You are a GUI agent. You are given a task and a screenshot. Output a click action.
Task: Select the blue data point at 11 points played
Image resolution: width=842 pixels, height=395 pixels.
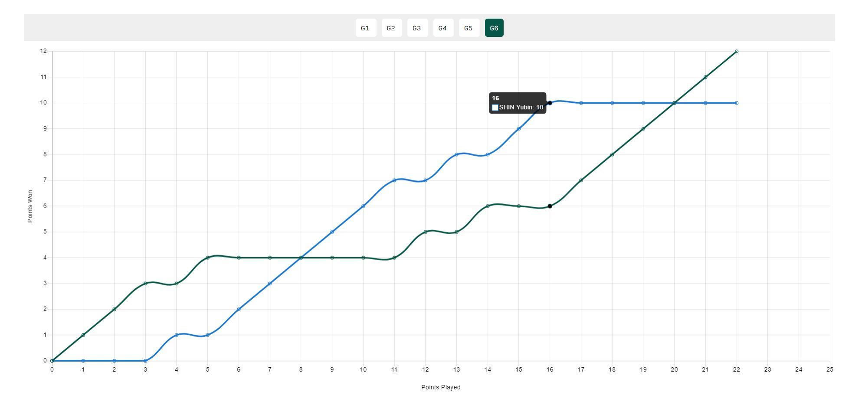[x=394, y=180]
